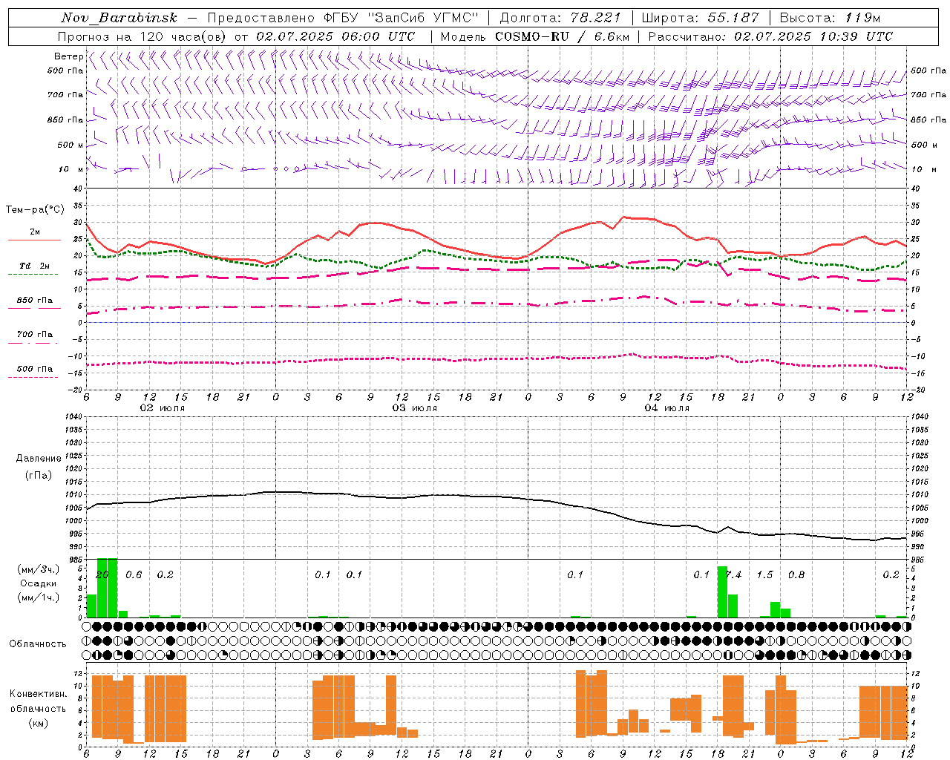This screenshot has width=950, height=760.
Task: Click the 20 precipitation value over green bars
Action: coord(102,575)
